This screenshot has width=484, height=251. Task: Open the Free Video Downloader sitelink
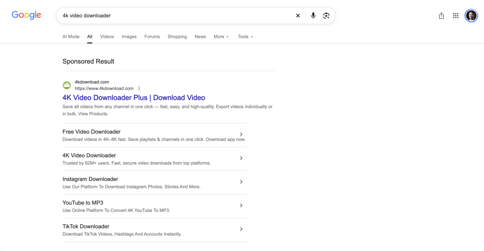92,132
